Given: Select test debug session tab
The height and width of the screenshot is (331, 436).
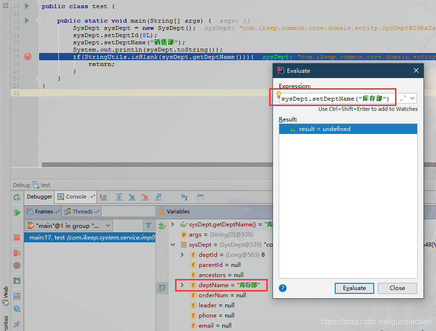Looking at the screenshot, I should (41, 185).
